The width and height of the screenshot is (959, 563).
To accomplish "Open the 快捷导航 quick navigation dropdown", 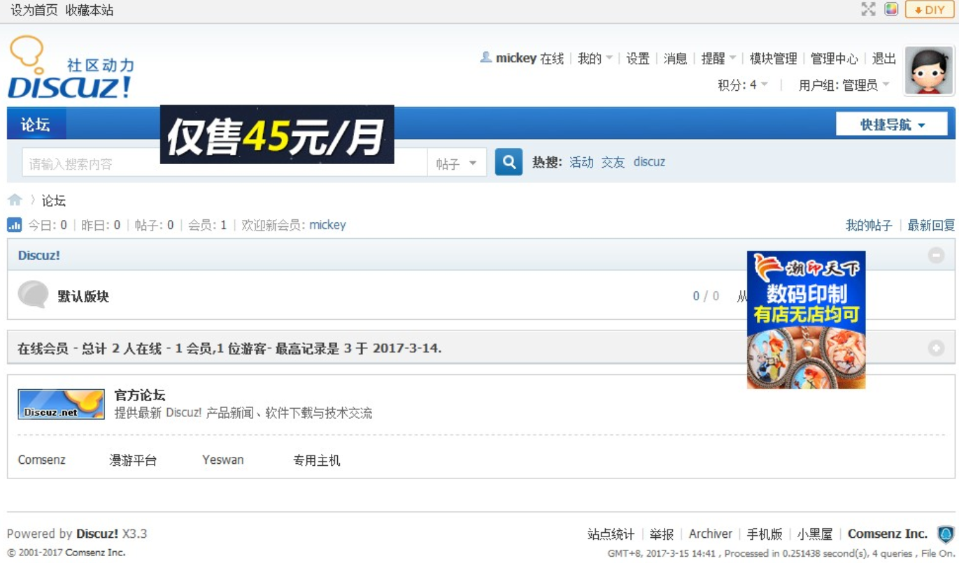I will coord(892,124).
